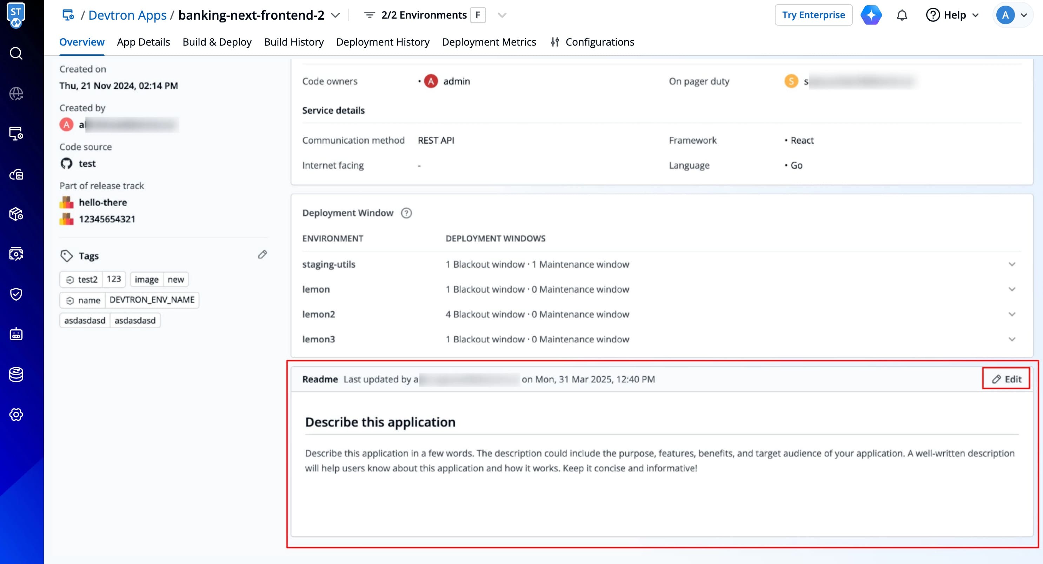Expand the 2/2 Environments filter dropdown

click(x=501, y=15)
